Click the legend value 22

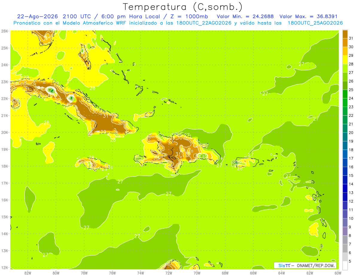pos(351,115)
